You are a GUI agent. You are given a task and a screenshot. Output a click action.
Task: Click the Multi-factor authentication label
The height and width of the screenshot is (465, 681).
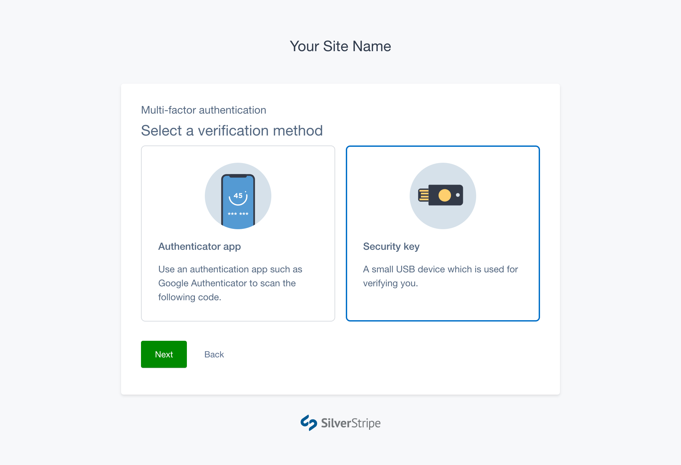(203, 110)
